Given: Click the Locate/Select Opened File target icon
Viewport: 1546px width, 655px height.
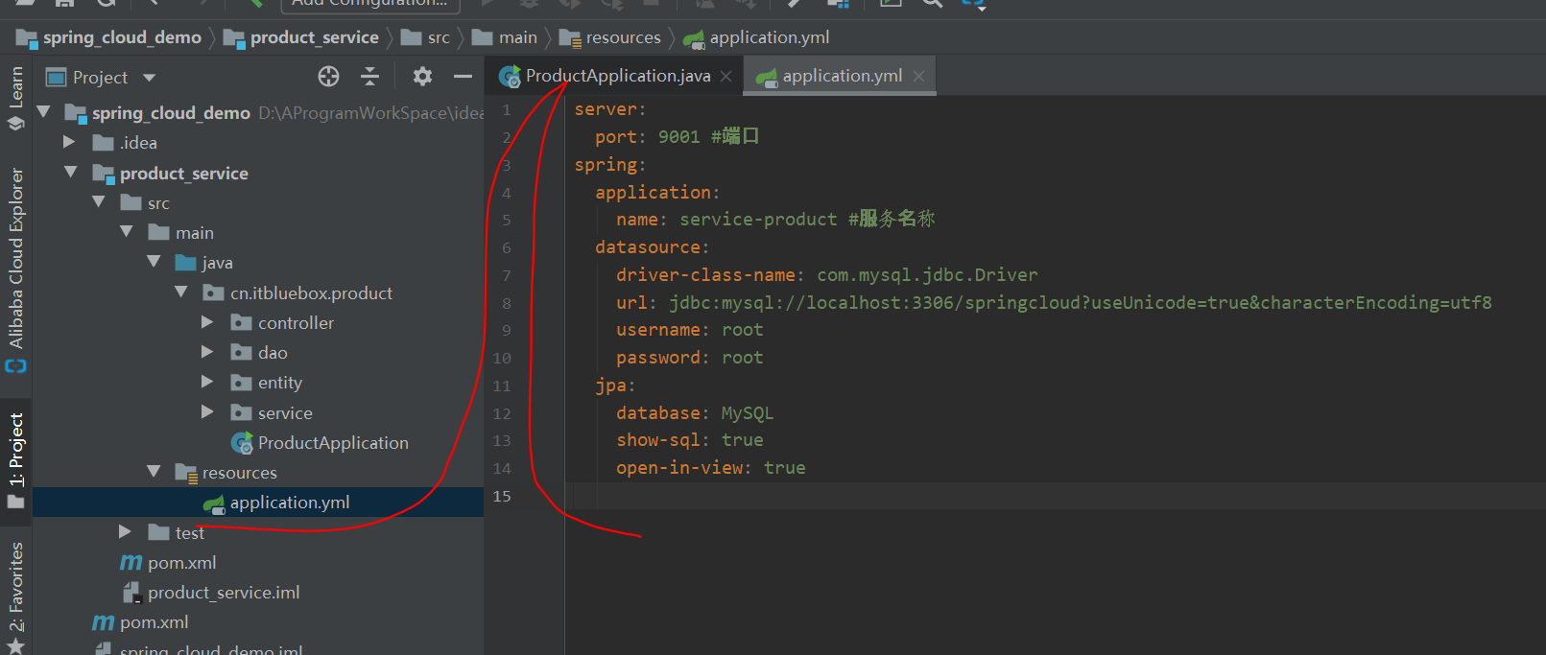Looking at the screenshot, I should click(x=328, y=77).
